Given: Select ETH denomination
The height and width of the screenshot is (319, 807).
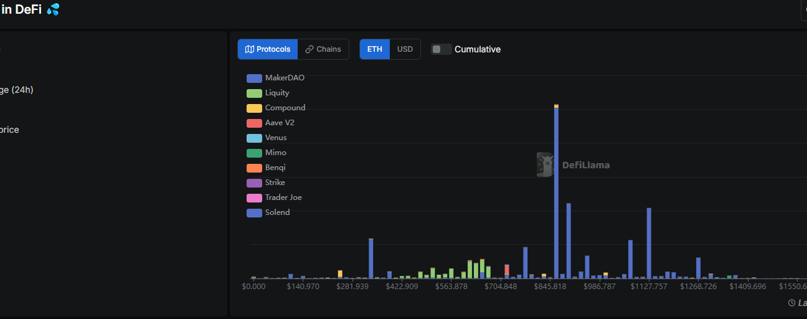Looking at the screenshot, I should coord(375,49).
